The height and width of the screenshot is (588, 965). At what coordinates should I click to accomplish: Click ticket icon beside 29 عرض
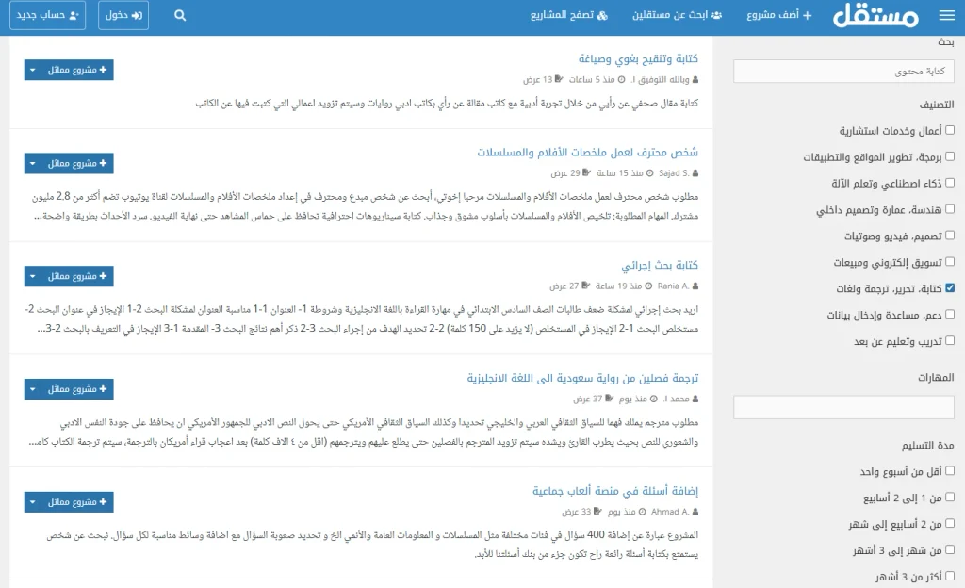586,172
